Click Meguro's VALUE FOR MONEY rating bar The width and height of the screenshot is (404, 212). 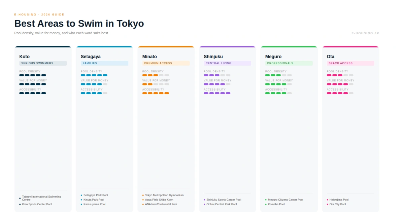click(278, 84)
